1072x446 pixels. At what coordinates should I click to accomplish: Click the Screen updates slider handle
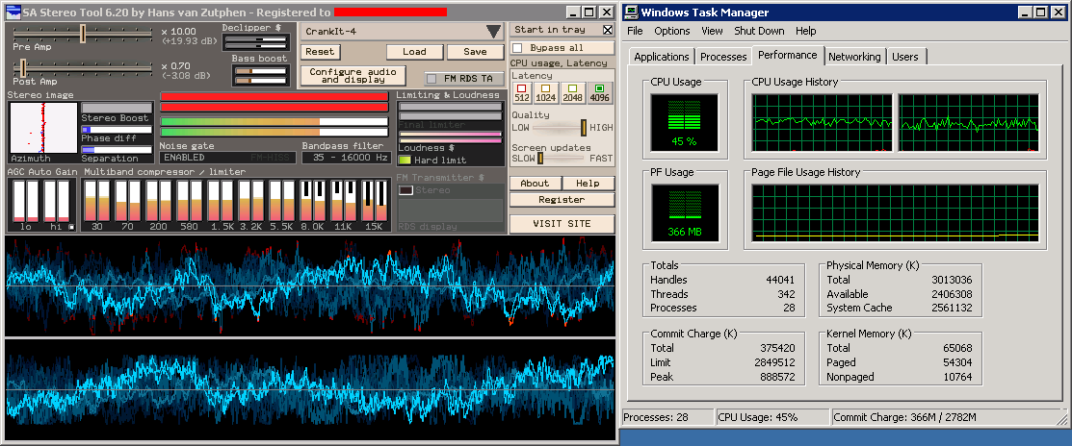[x=539, y=159]
